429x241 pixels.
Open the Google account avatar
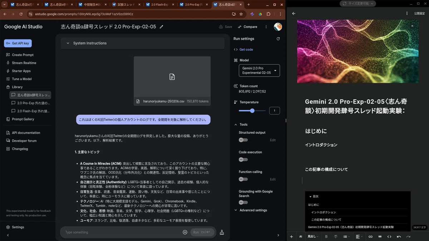click(x=278, y=27)
